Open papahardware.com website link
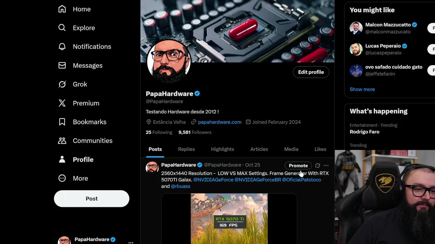 pos(220,122)
